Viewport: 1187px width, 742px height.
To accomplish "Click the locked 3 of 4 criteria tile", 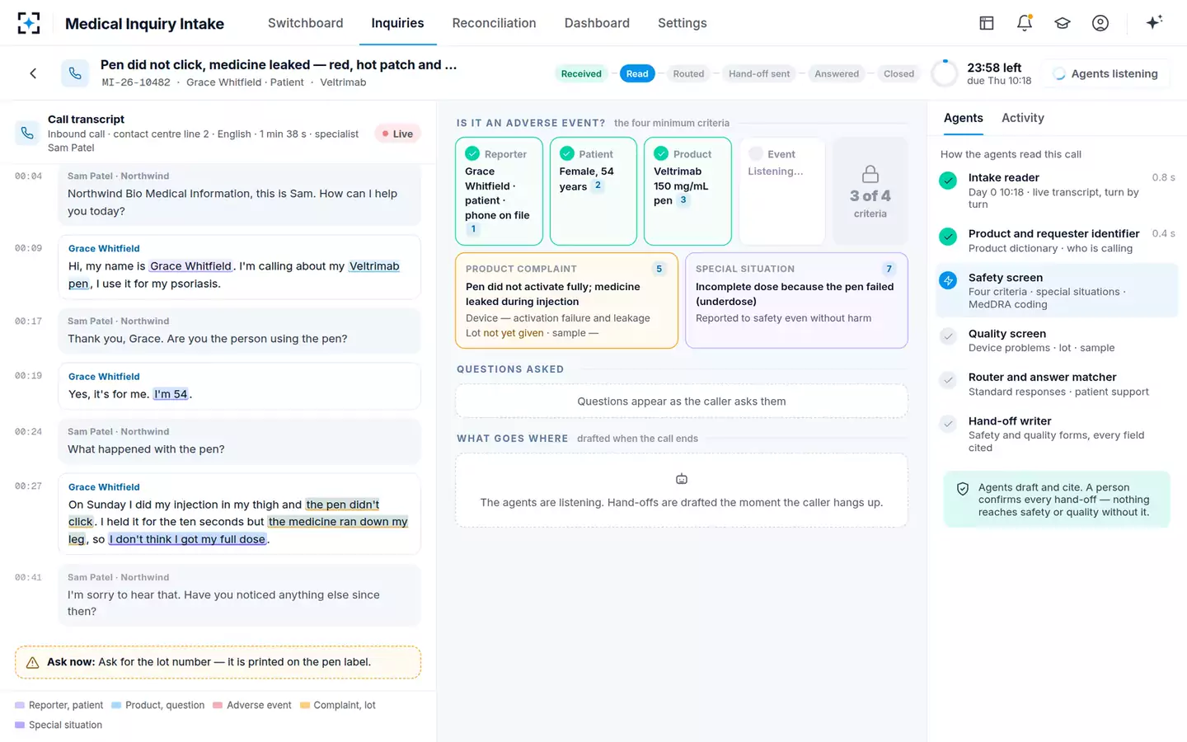I will (x=870, y=191).
